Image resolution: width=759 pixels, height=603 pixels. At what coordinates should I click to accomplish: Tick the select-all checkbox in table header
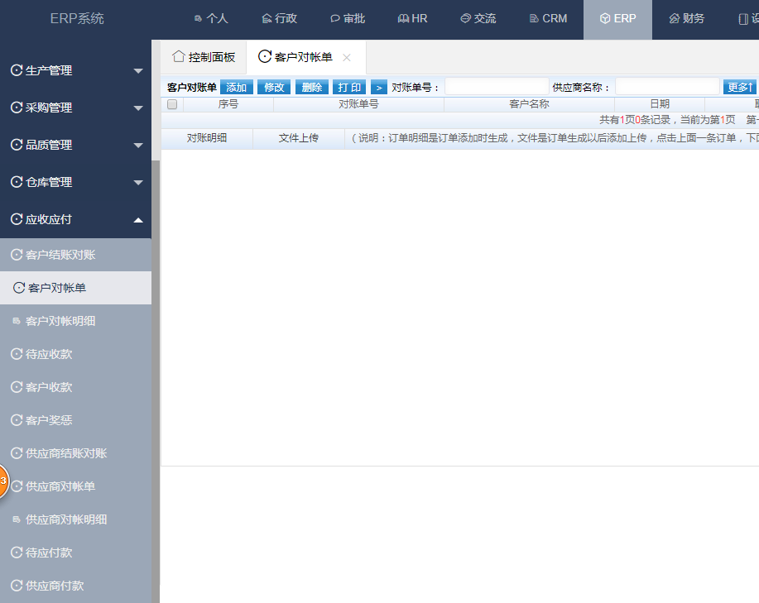(172, 104)
